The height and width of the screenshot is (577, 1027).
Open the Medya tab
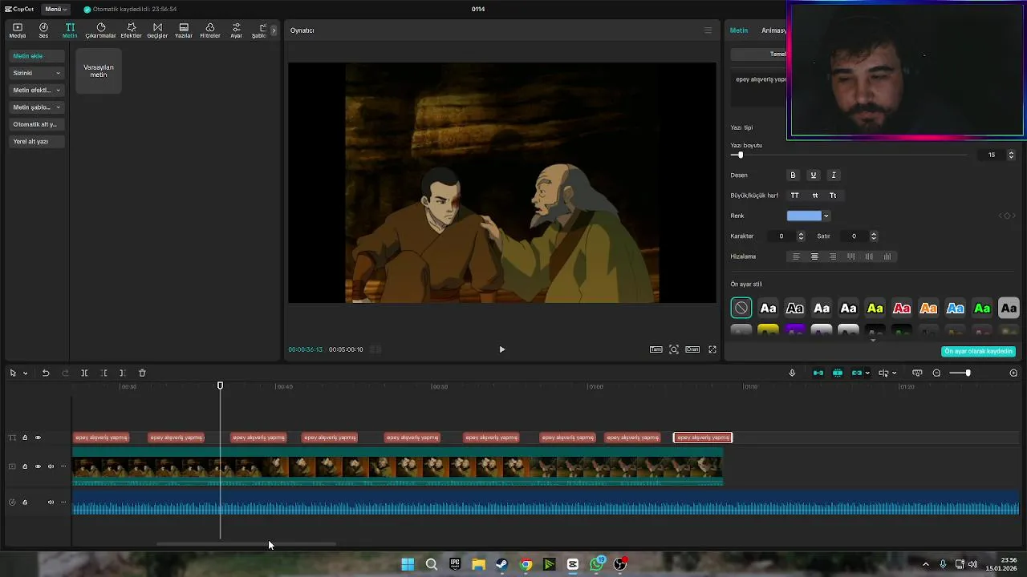(17, 30)
